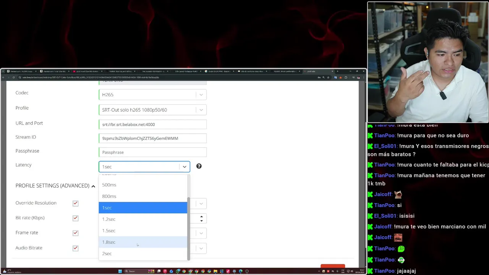The width and height of the screenshot is (489, 275).
Task: Click into the URL and Port field
Action: point(152,125)
